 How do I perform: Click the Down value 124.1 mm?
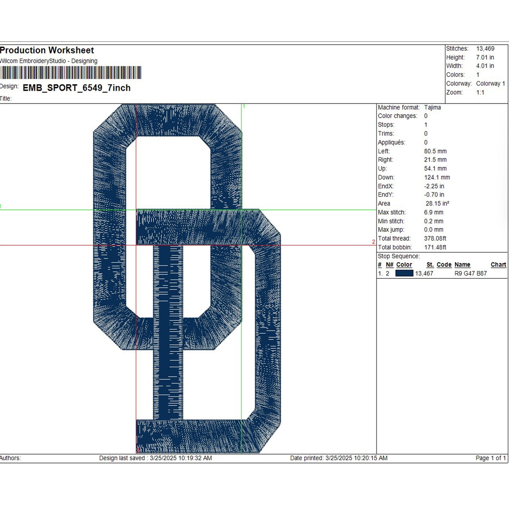[437, 177]
